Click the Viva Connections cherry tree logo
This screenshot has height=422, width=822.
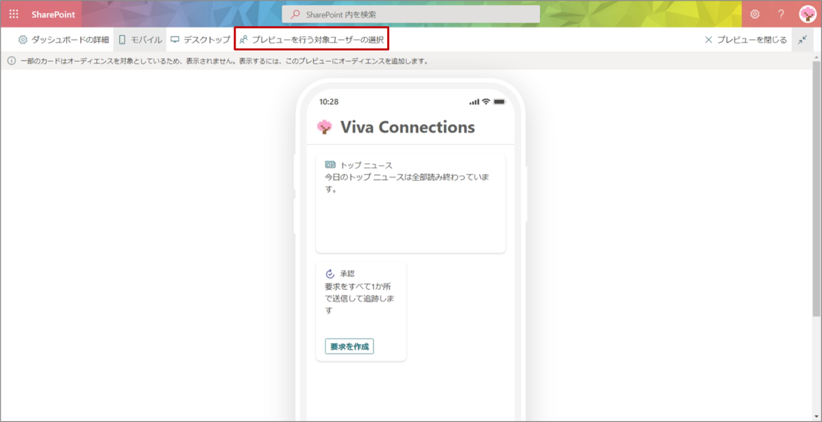pos(325,127)
